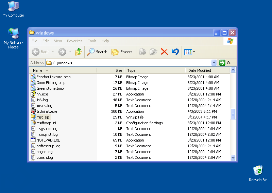Select the IsUninst.exe file icon
The height and width of the screenshot is (193, 272).
[x=33, y=111]
